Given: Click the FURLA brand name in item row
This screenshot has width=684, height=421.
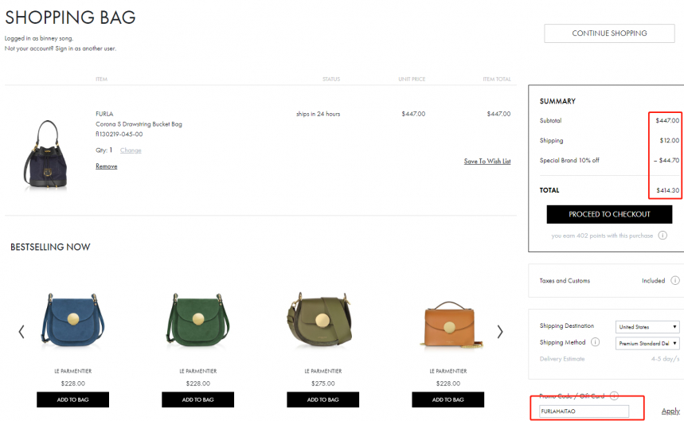Looking at the screenshot, I should coord(104,114).
